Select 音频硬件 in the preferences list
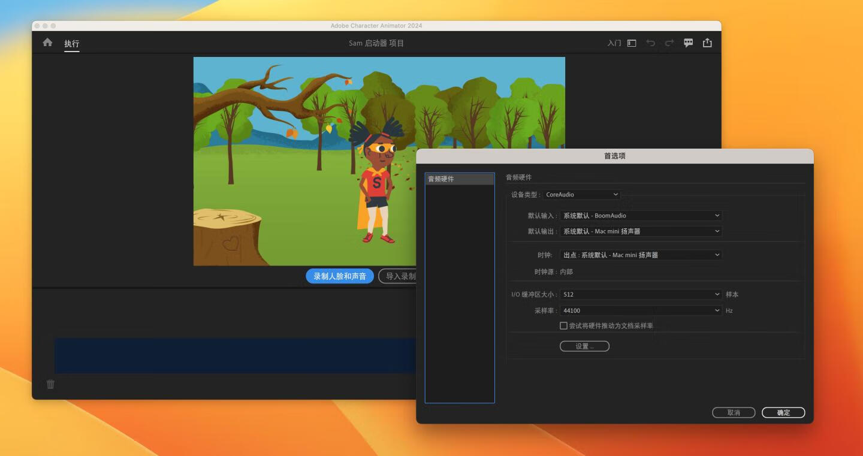Image resolution: width=863 pixels, height=456 pixels. (460, 179)
